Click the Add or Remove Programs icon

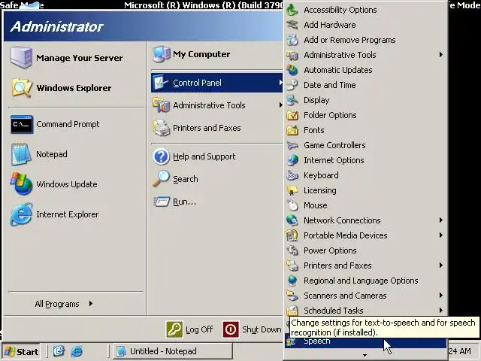pyautogui.click(x=292, y=40)
